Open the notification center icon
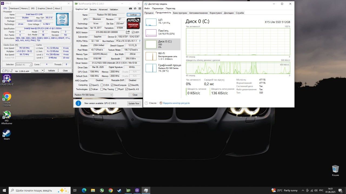346x194 pixels. [x=340, y=190]
